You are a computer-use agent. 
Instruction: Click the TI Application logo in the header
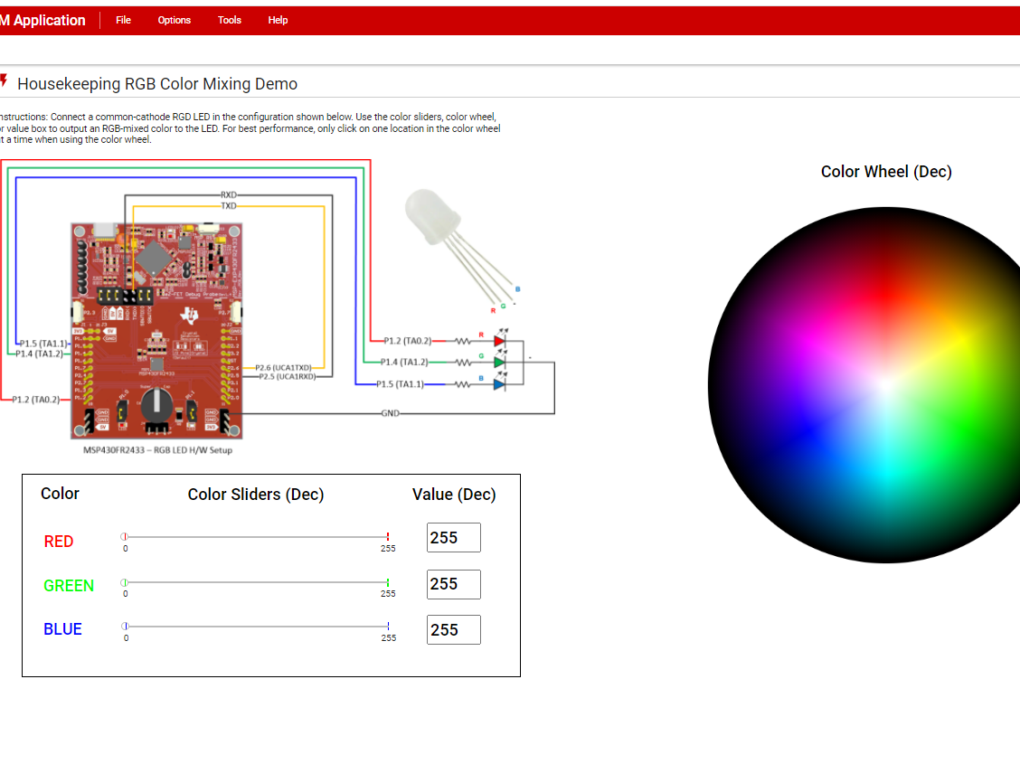tap(42, 19)
